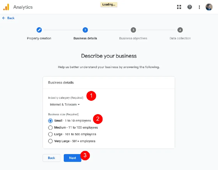The width and height of the screenshot is (218, 170).
Task: Click the Describe your business heading
Action: (109, 56)
